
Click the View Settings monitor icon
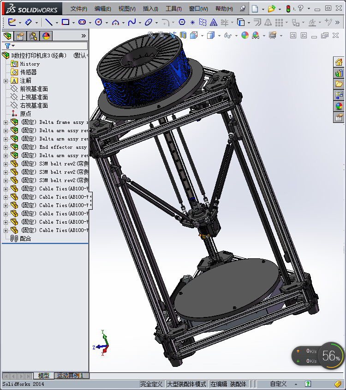coord(273,35)
